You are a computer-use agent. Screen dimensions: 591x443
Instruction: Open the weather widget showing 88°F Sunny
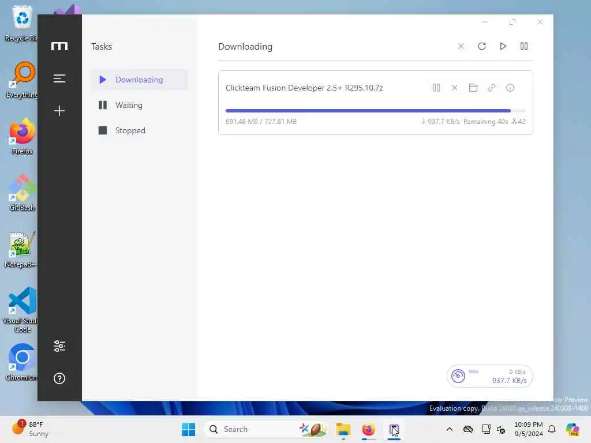(x=30, y=429)
